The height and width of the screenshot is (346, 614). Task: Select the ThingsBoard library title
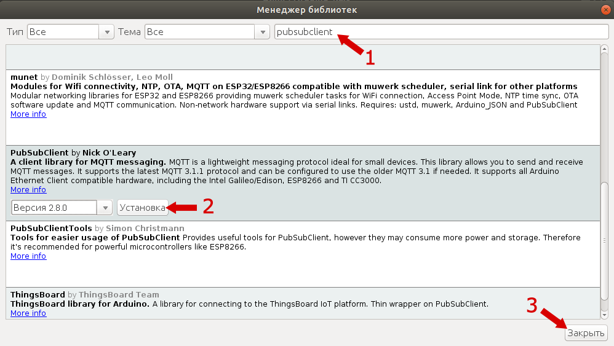pyautogui.click(x=38, y=295)
